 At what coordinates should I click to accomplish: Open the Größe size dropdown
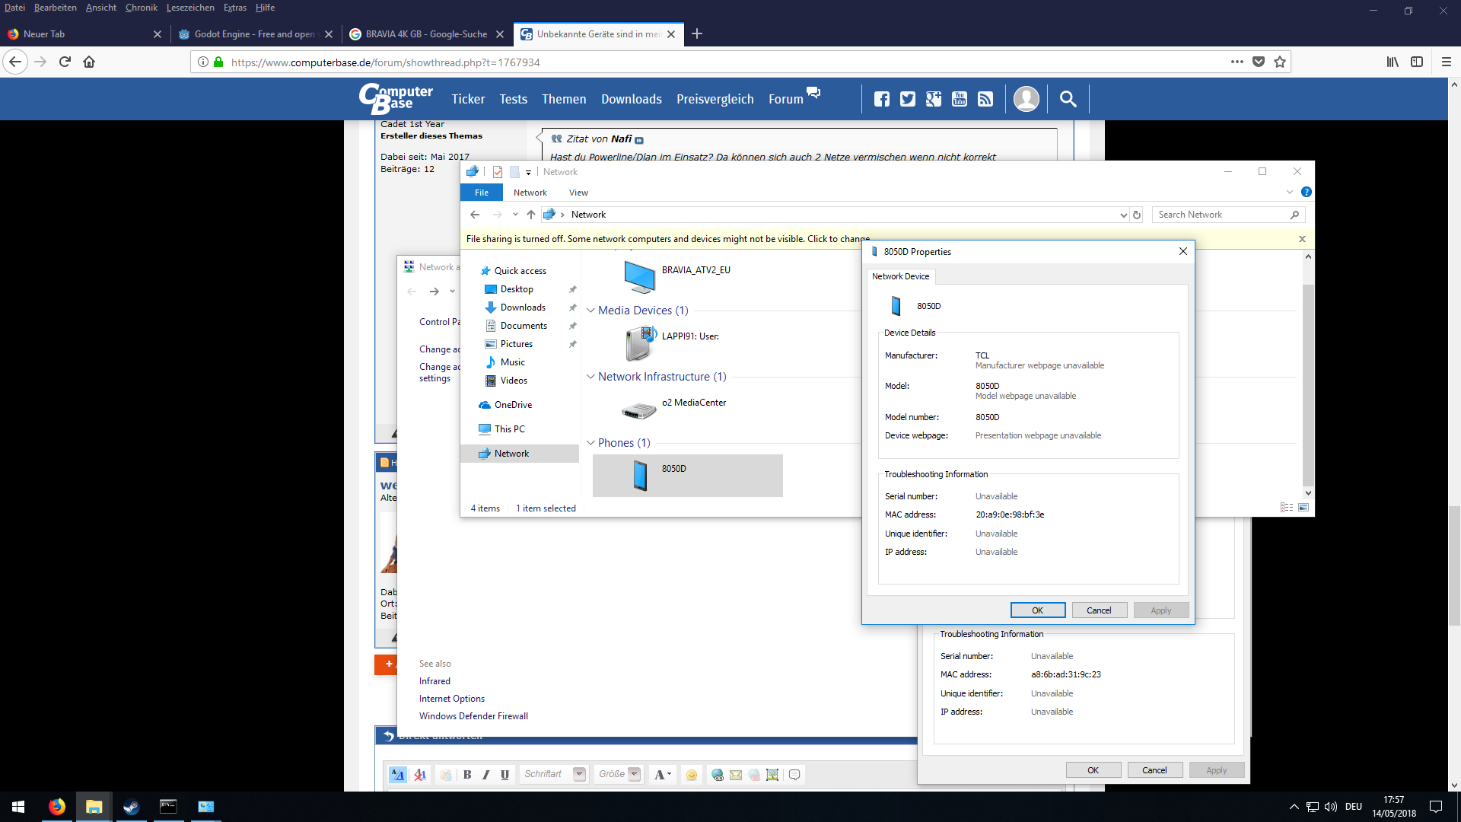click(x=634, y=774)
